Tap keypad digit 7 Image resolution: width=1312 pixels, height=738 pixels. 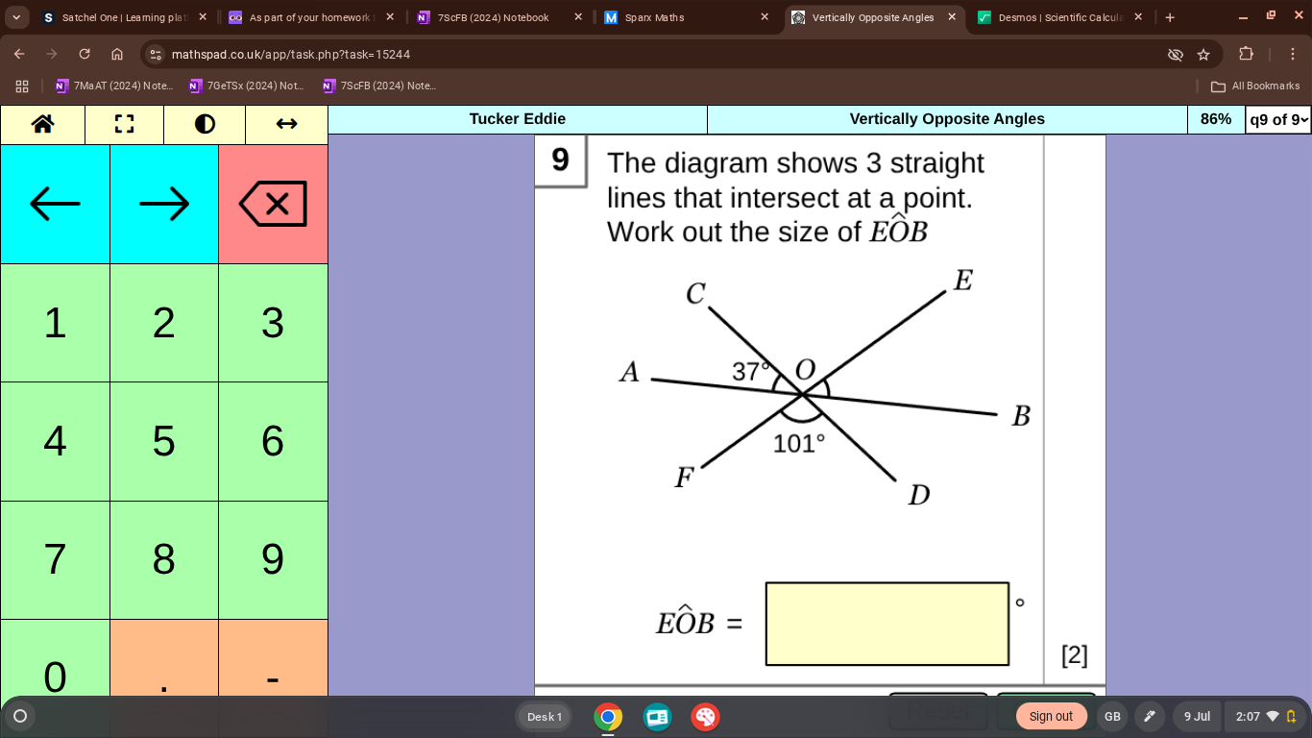pyautogui.click(x=55, y=559)
